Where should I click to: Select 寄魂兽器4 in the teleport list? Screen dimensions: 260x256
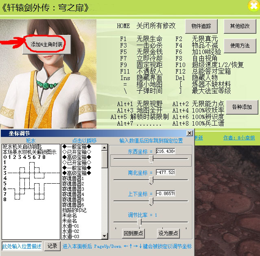(73, 194)
